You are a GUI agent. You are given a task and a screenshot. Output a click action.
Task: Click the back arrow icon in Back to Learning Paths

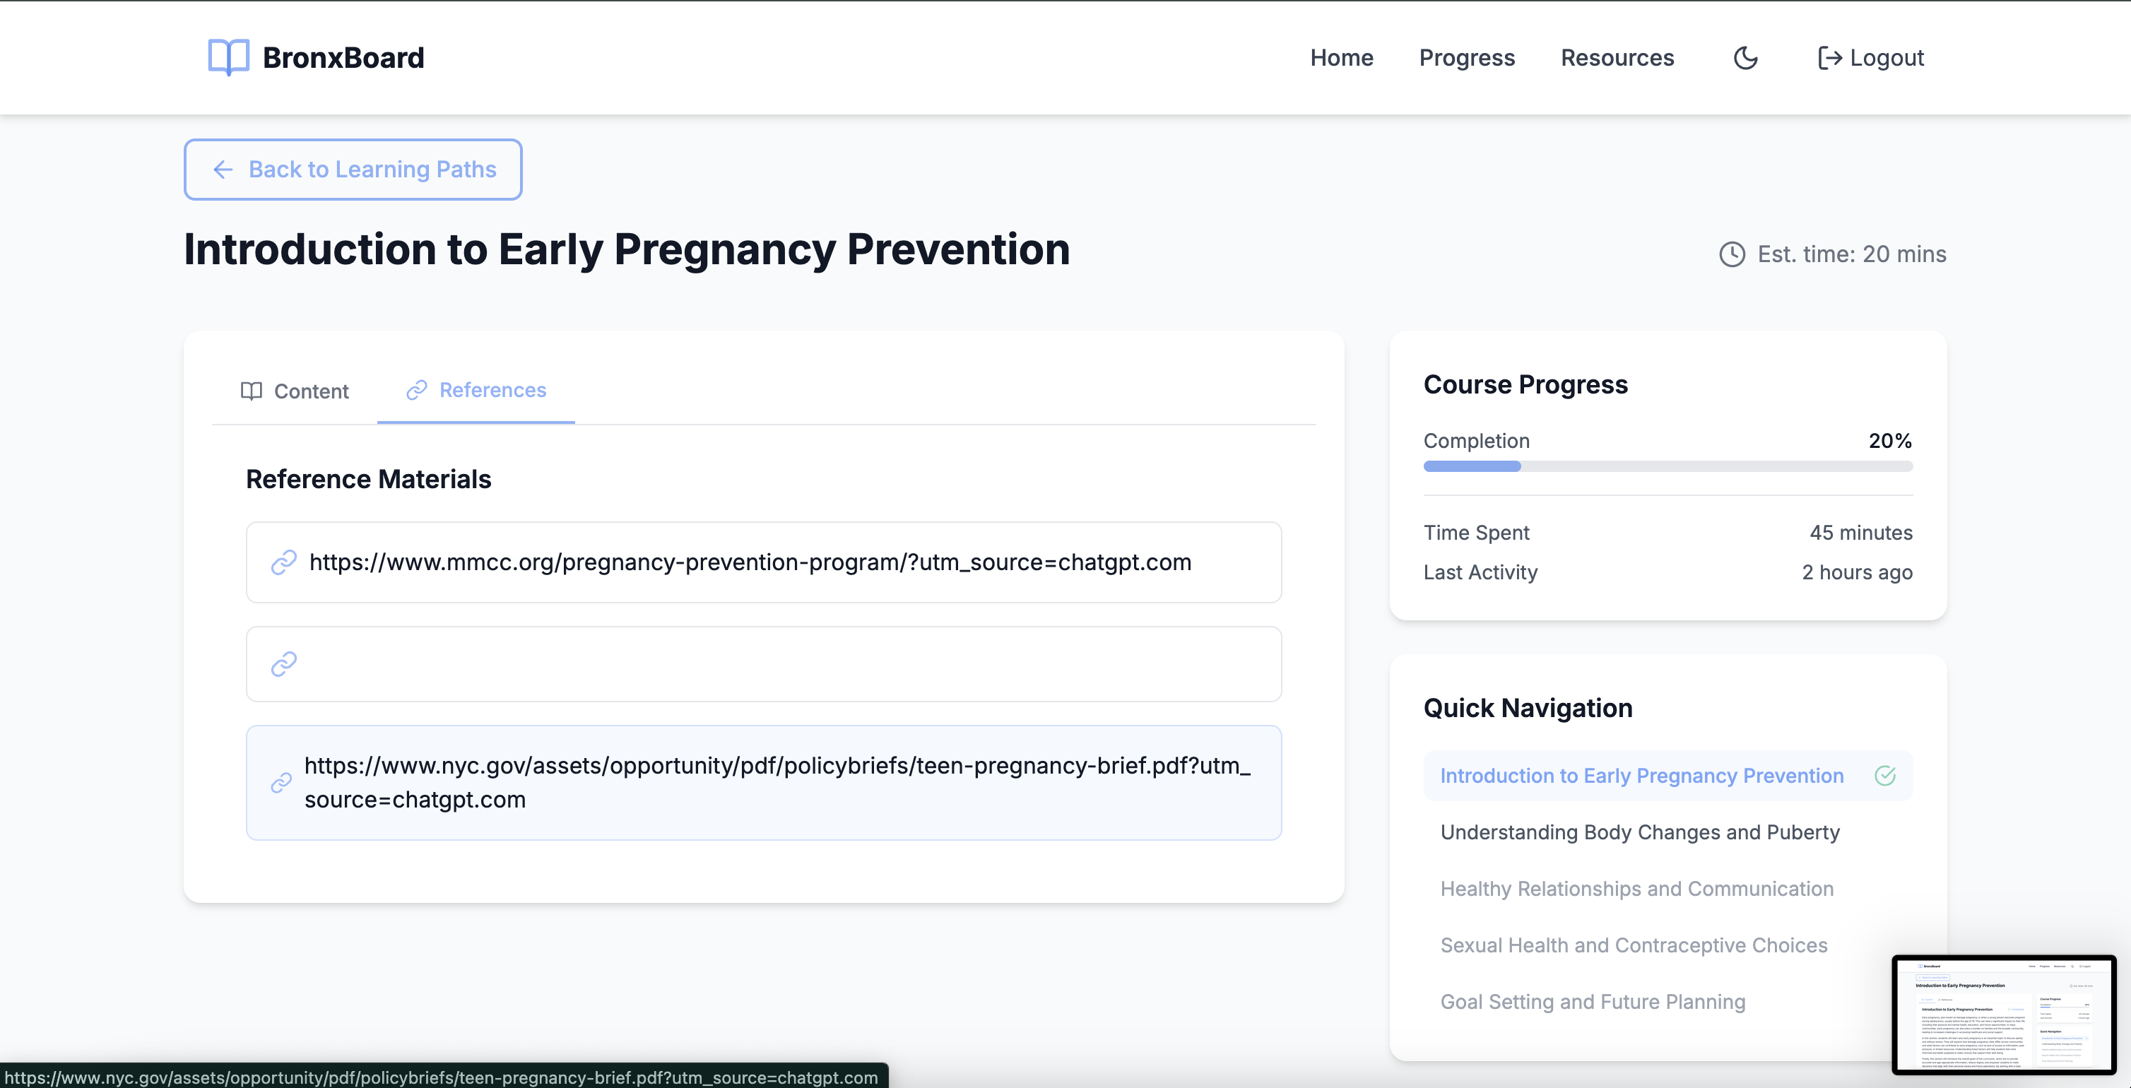[x=223, y=170]
